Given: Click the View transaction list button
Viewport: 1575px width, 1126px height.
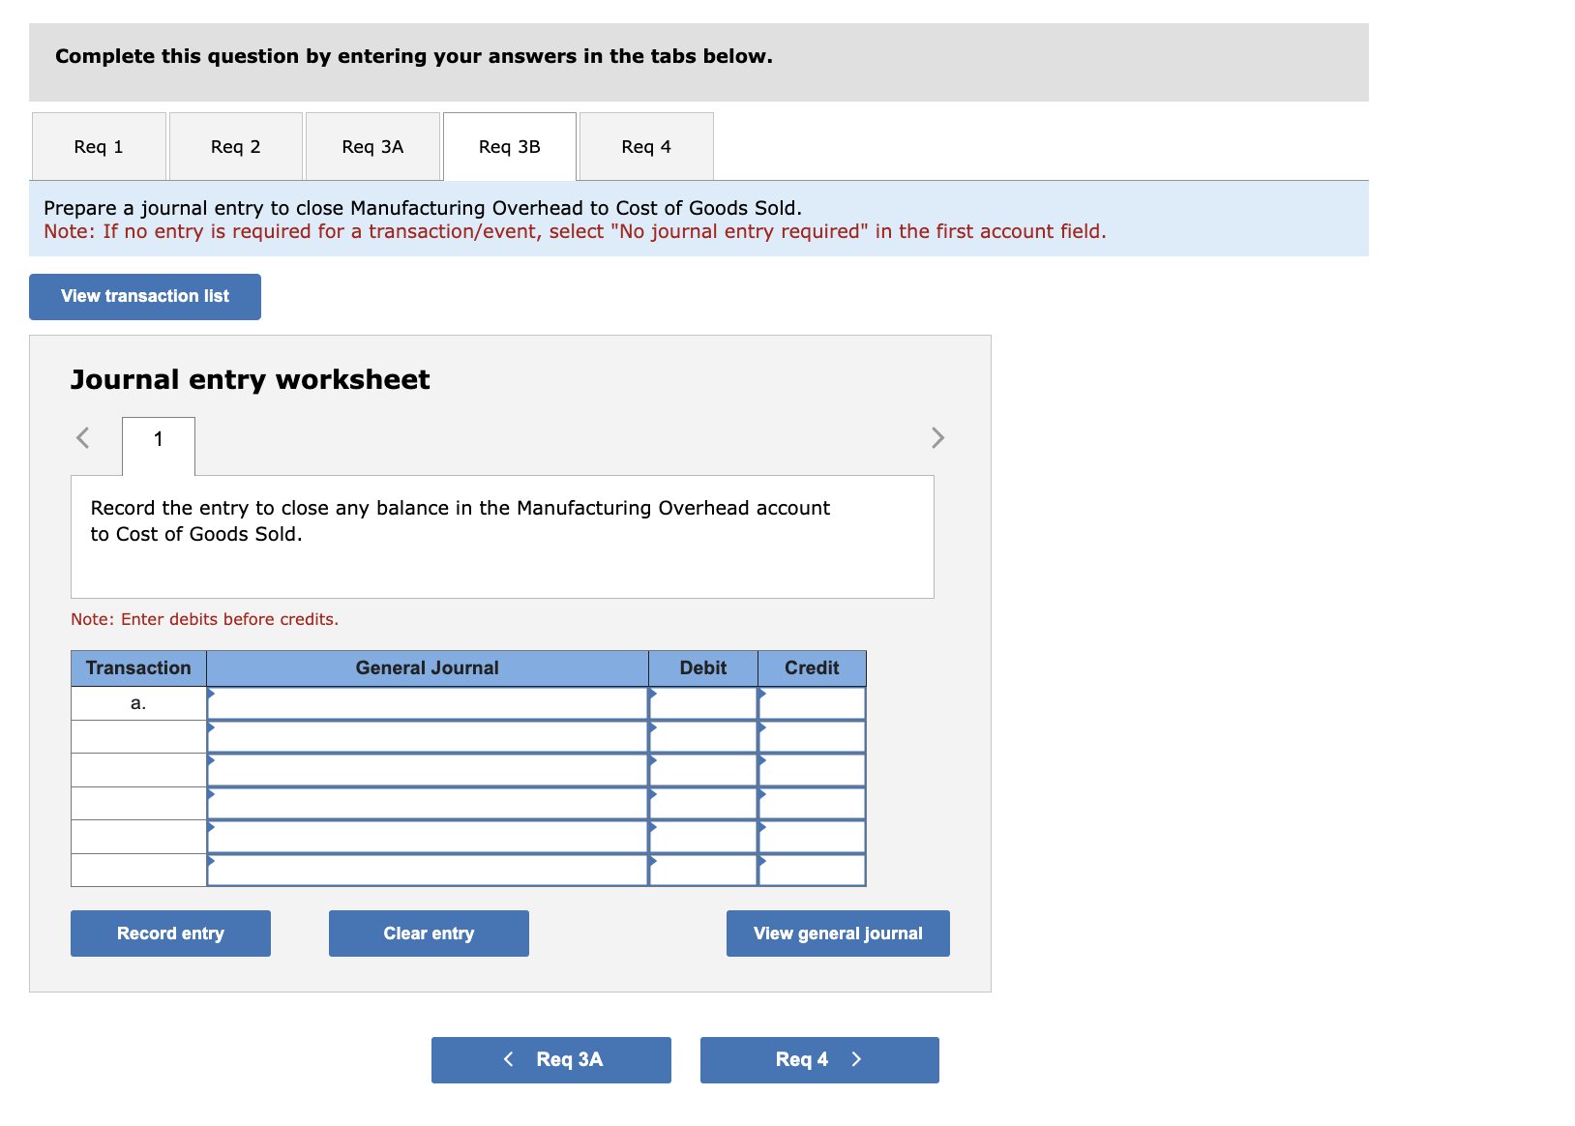Looking at the screenshot, I should [x=144, y=296].
